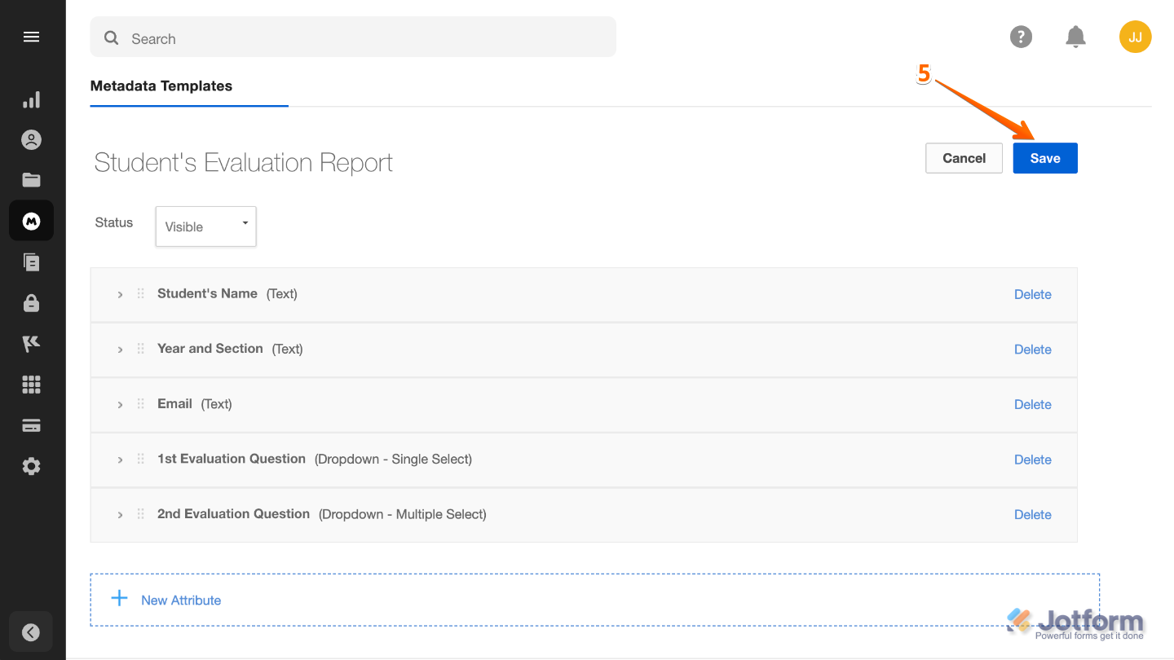Delete the Email attribute
This screenshot has height=660, width=1174.
[1032, 404]
